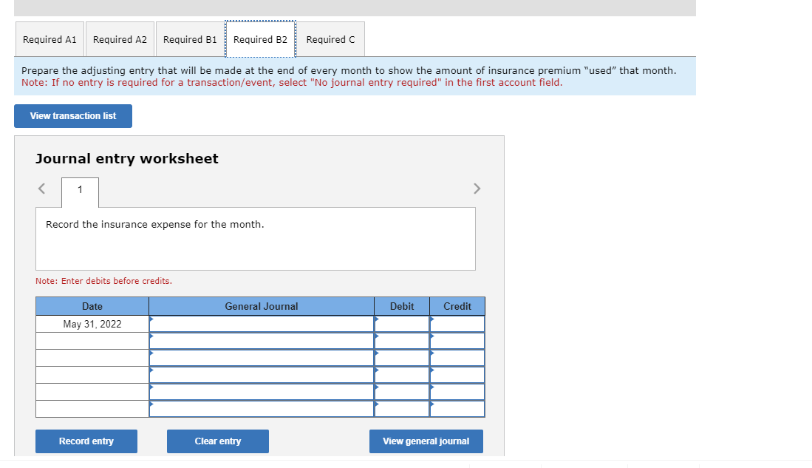The width and height of the screenshot is (812, 468).
Task: Click Credit field in second row
Action: 457,341
